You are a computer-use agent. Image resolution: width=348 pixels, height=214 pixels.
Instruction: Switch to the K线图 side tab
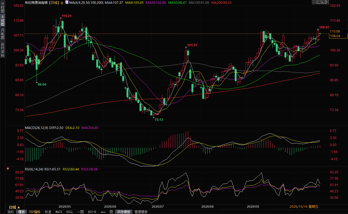[2, 21]
